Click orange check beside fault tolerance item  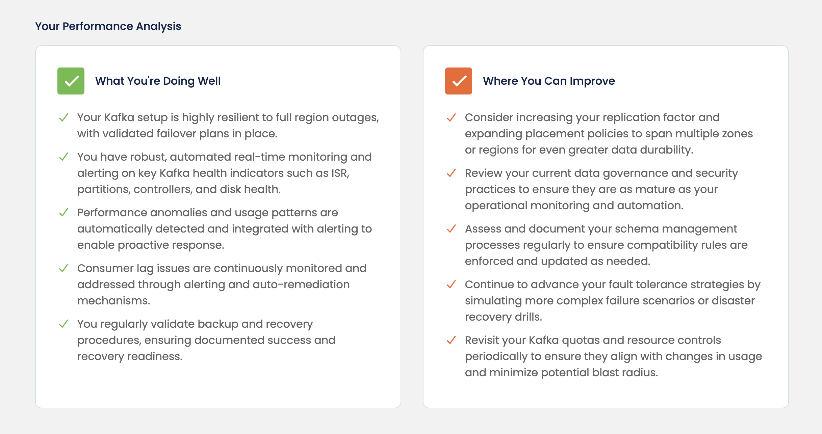(451, 284)
